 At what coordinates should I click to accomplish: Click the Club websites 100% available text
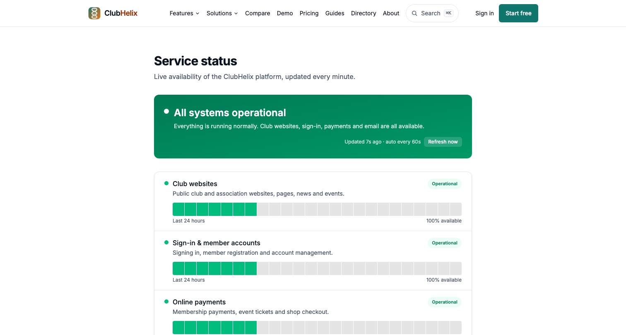444,221
